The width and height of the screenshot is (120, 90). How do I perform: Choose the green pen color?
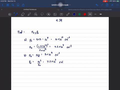pos(79,14)
